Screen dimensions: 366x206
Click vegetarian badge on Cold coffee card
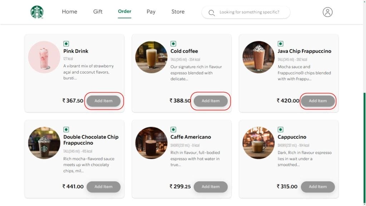click(x=174, y=43)
